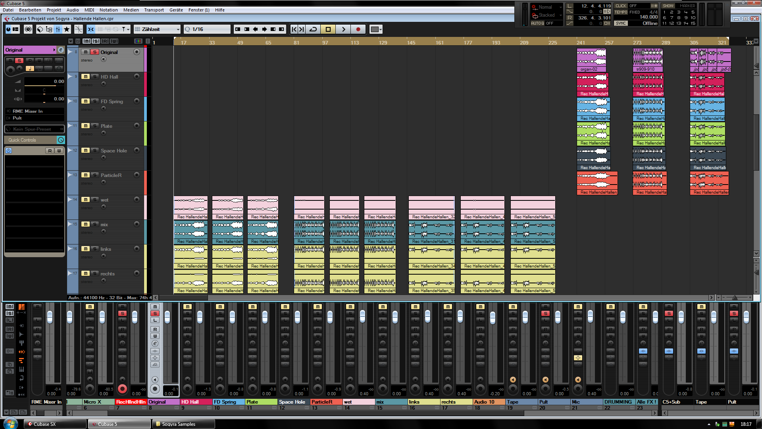The width and height of the screenshot is (762, 429).
Task: Click the Go to Previous Marker button
Action: [294, 29]
